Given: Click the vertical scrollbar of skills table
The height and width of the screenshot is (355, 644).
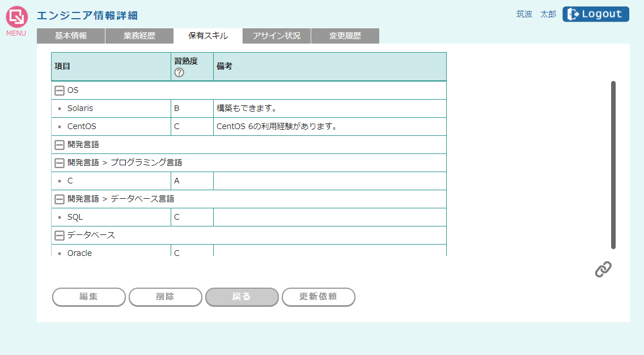Looking at the screenshot, I should pos(613,165).
